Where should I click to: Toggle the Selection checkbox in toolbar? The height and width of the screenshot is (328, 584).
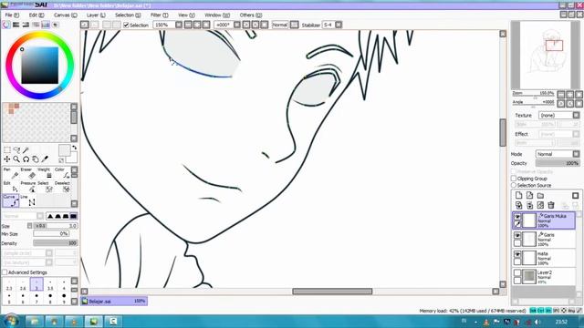point(126,25)
